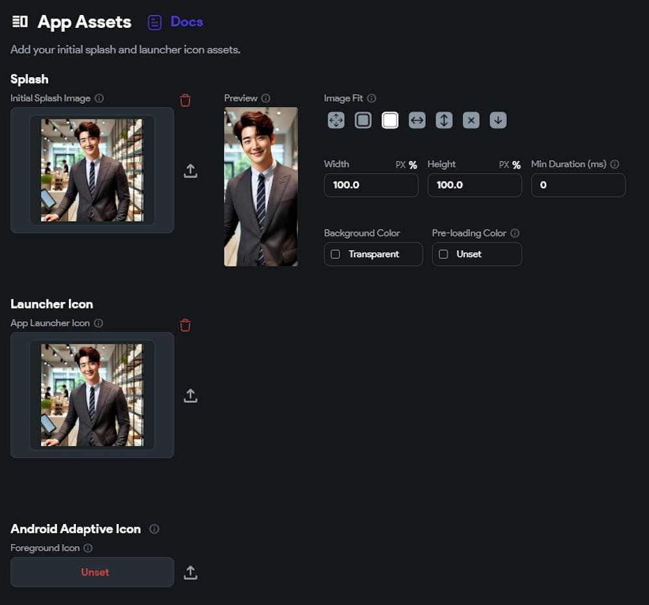The height and width of the screenshot is (605, 649).
Task: Select the Fit Width image fit option
Action: (x=417, y=121)
